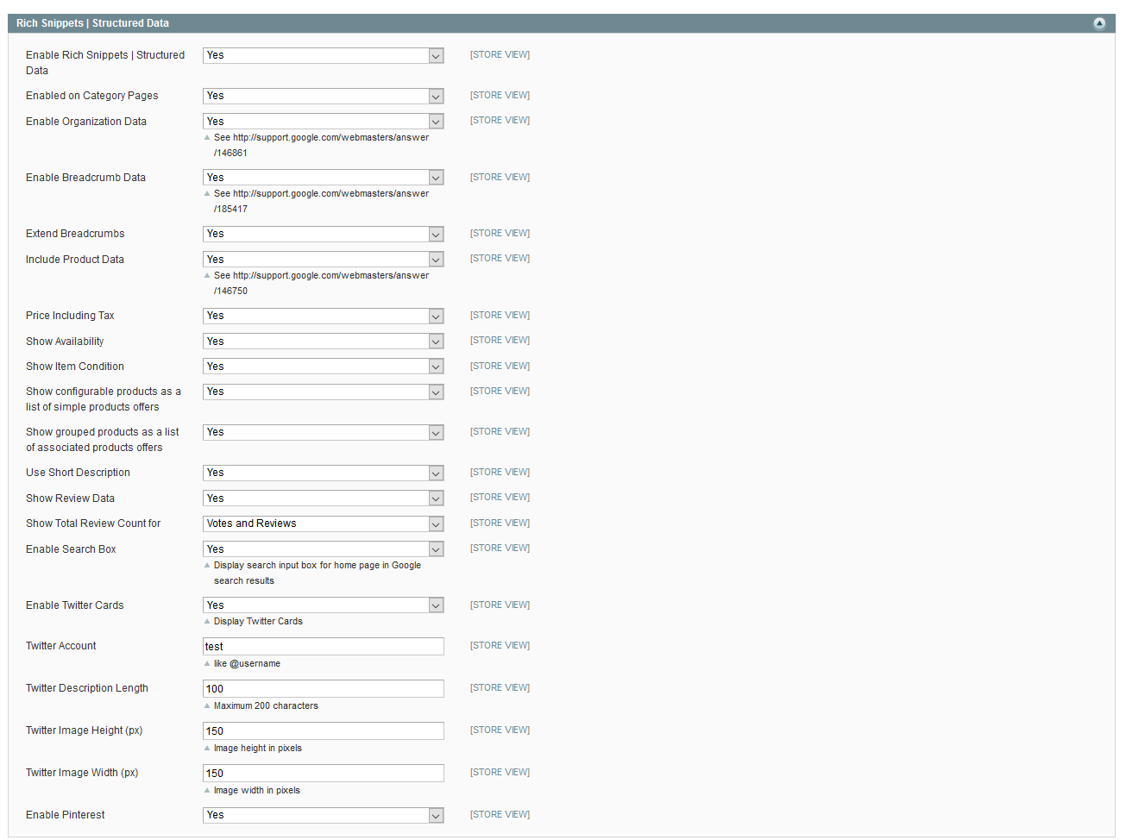Open Enable Breadcrumb Data dropdown
The image size is (1126, 840).
(x=323, y=178)
